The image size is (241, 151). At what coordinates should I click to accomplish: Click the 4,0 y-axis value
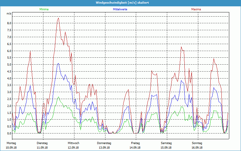pos(9,78)
